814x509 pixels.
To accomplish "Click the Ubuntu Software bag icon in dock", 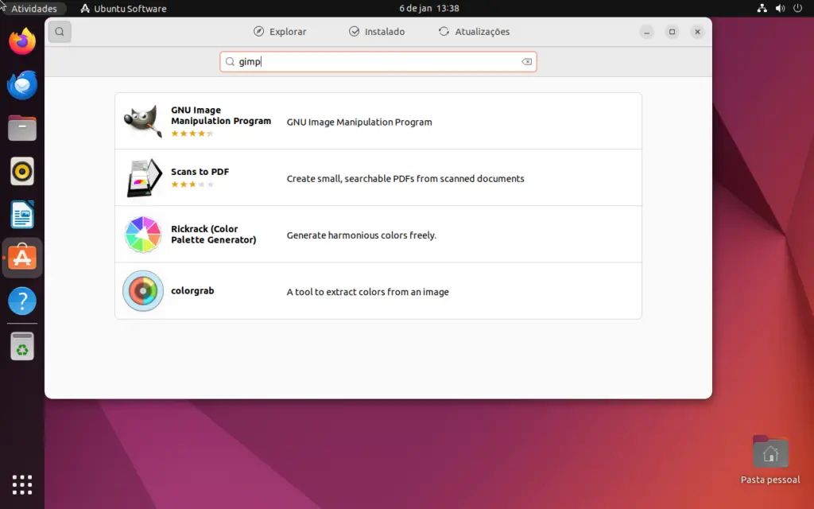I will click(x=21, y=257).
